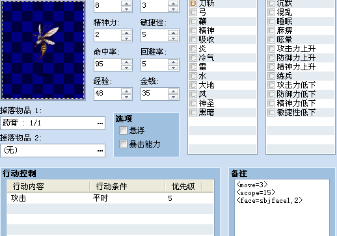Toggle the 弓 element efficiency box
The width and height of the screenshot is (337, 236).
tap(193, 12)
